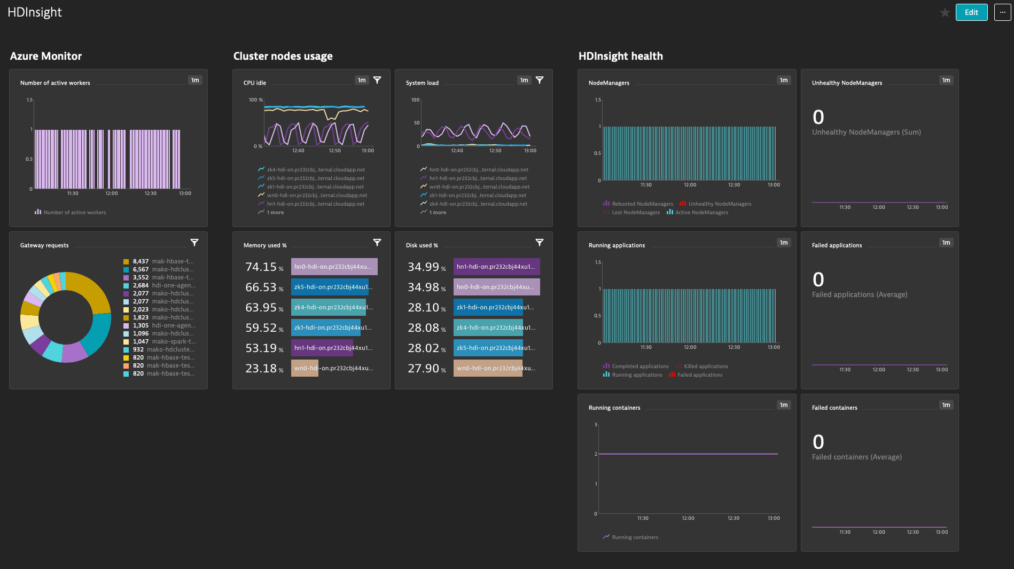Click the Memory used % filter icon
The height and width of the screenshot is (569, 1014).
point(377,243)
